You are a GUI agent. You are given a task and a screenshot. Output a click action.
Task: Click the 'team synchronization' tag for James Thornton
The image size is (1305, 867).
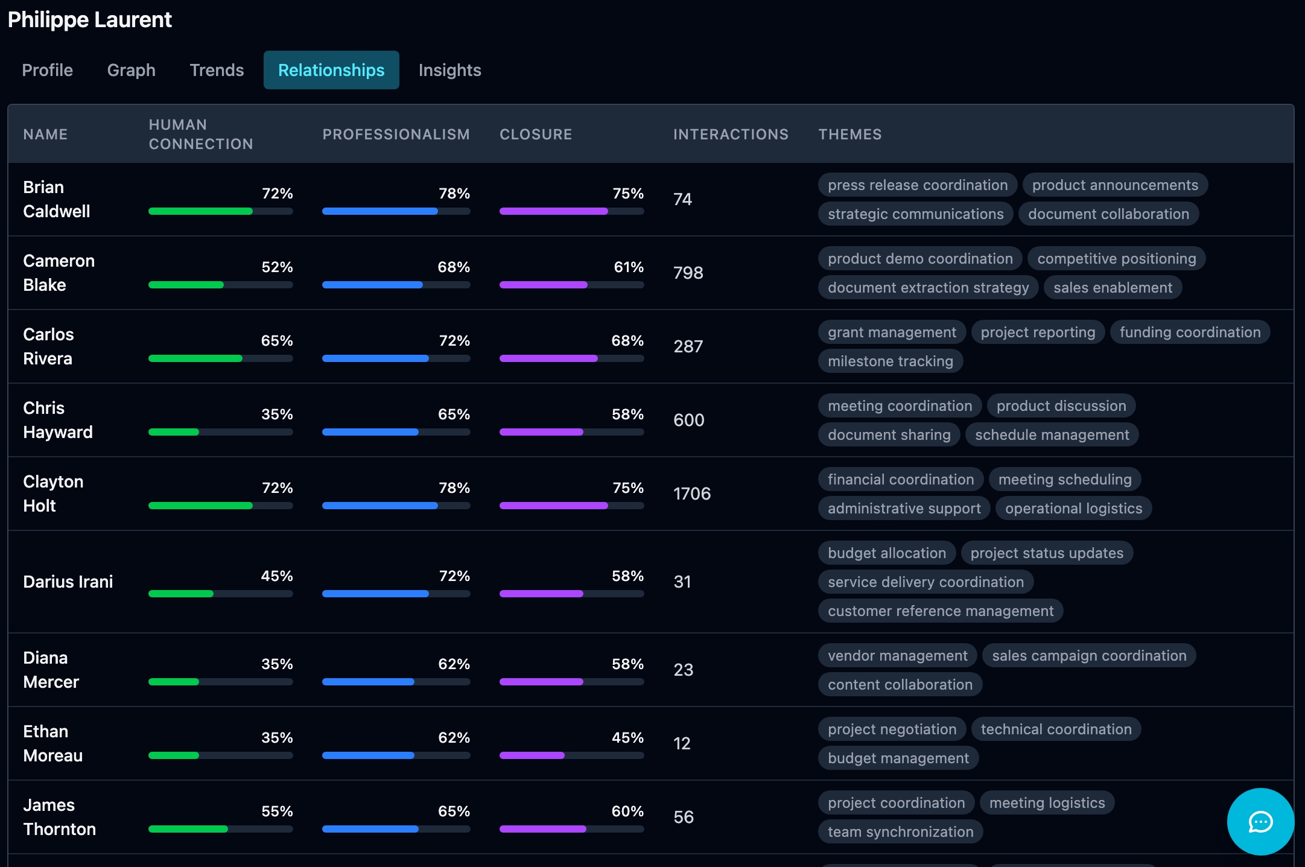point(900,831)
